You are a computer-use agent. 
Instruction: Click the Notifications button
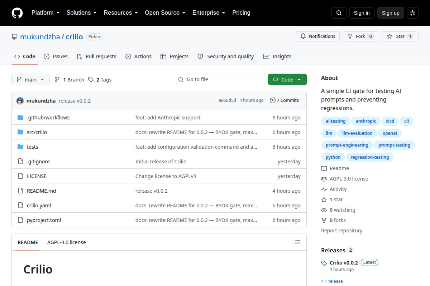pos(317,36)
